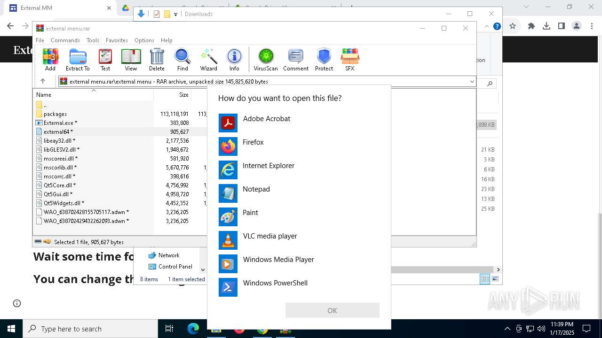Viewport: 602px width, 338px height.
Task: Click the Add toolbar icon in WinRAR
Action: click(50, 60)
